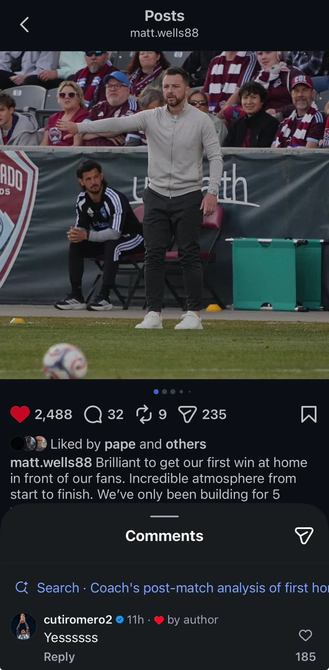Image resolution: width=329 pixels, height=670 pixels.
Task: Open the cutiromero2 username link
Action: [78, 620]
